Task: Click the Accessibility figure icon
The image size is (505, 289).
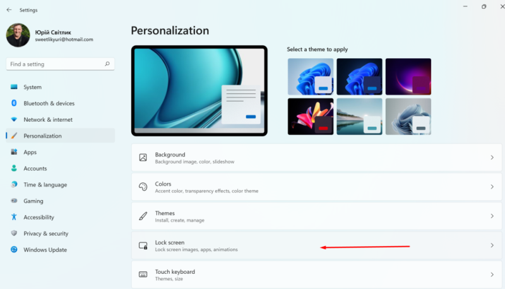Action: 14,217
